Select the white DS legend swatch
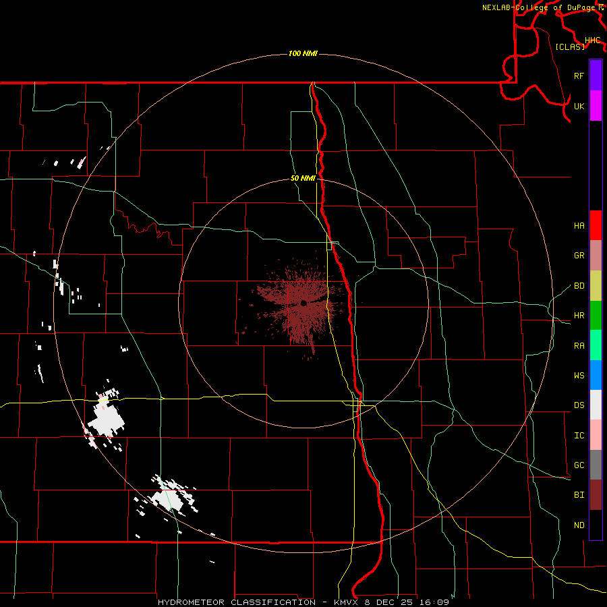The image size is (607, 607). 596,405
